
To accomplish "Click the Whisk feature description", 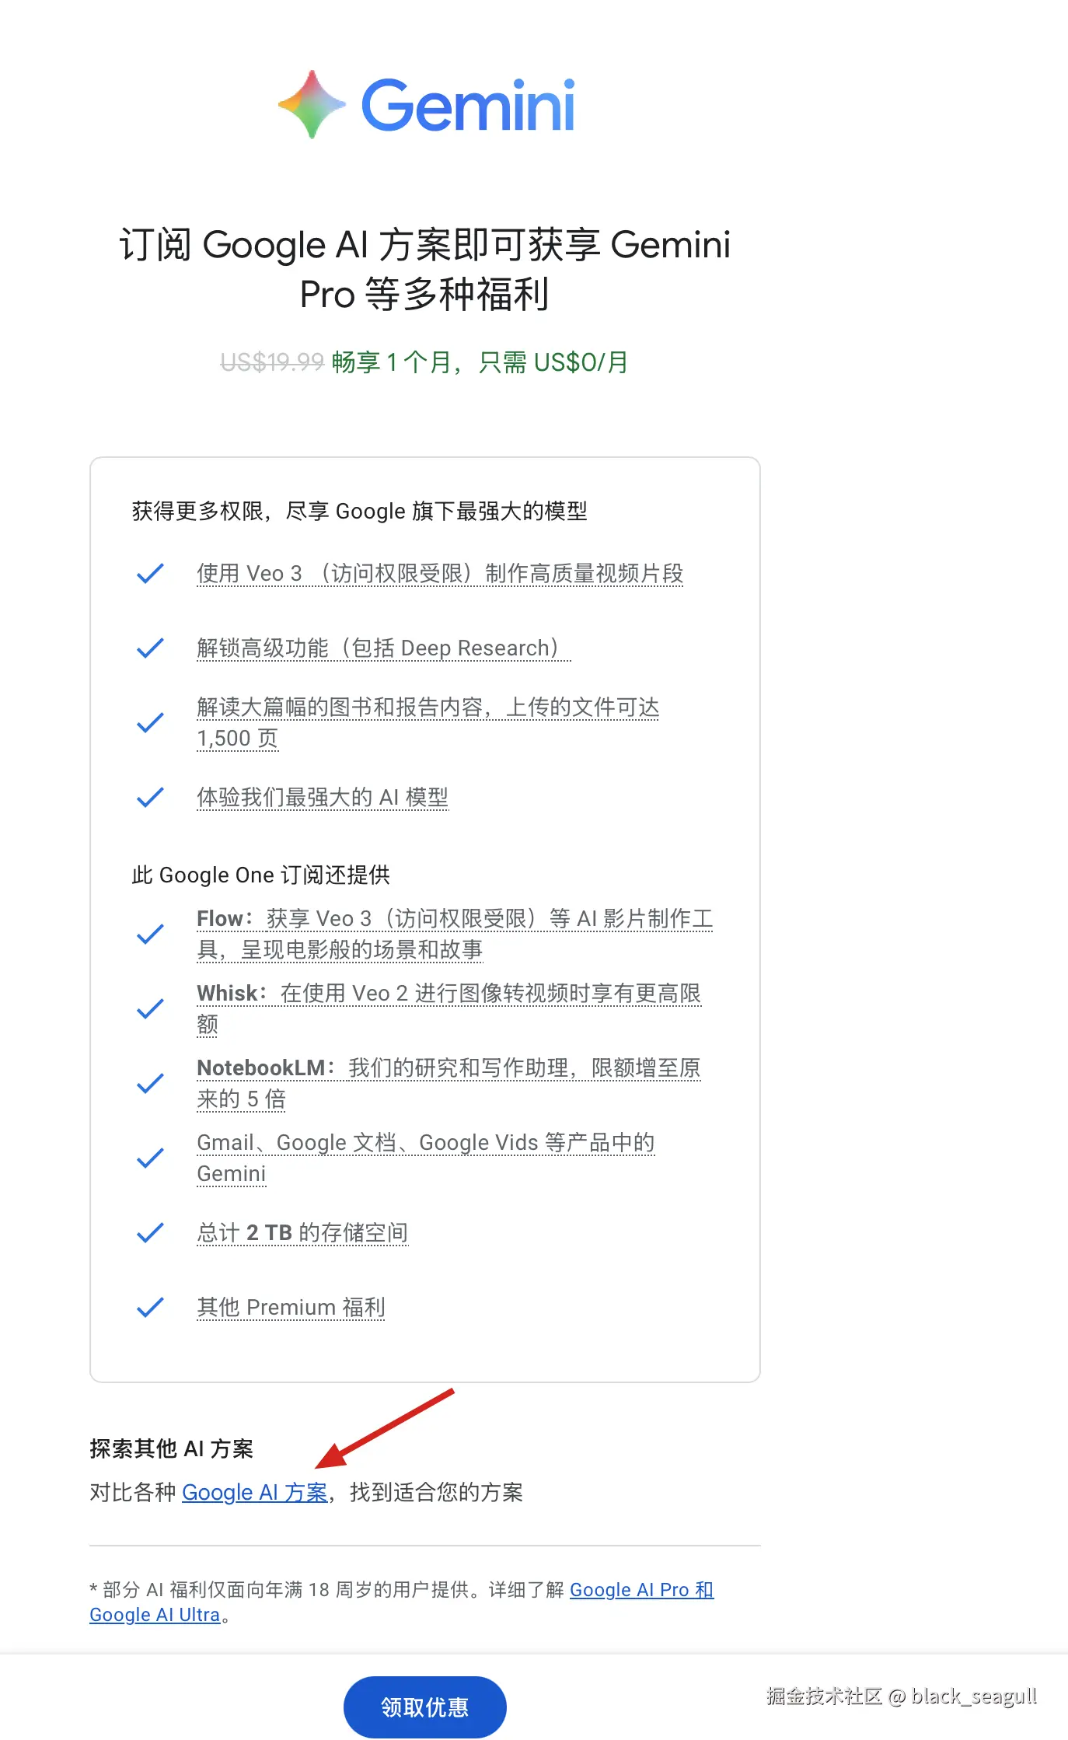I will [x=448, y=1008].
